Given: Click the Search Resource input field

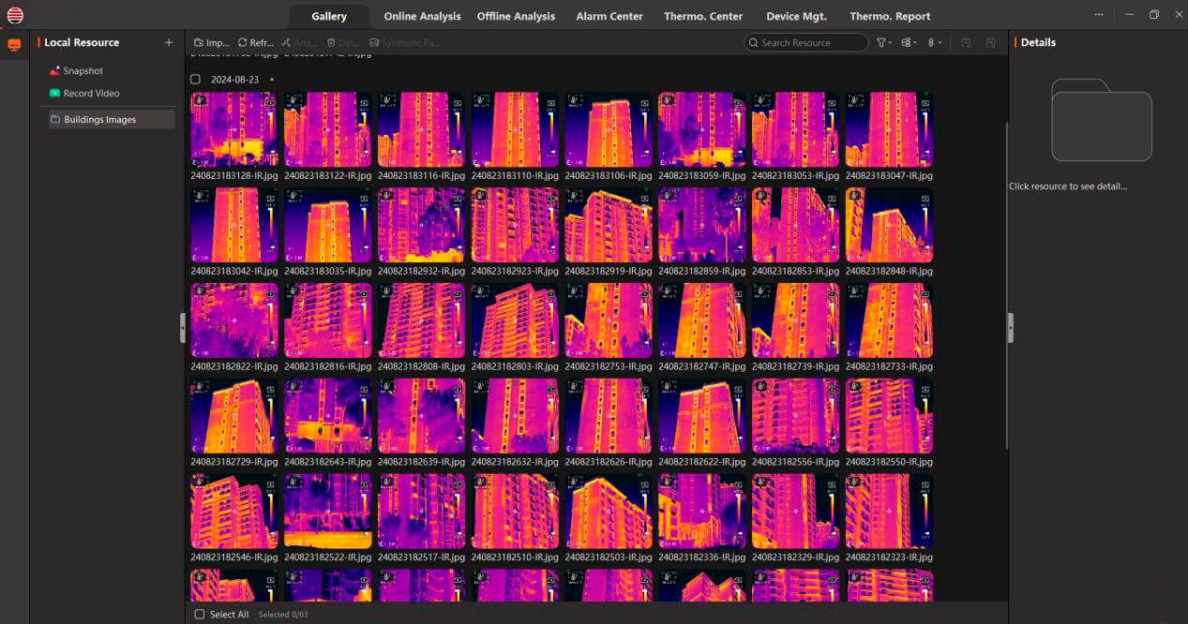Looking at the screenshot, I should point(806,42).
